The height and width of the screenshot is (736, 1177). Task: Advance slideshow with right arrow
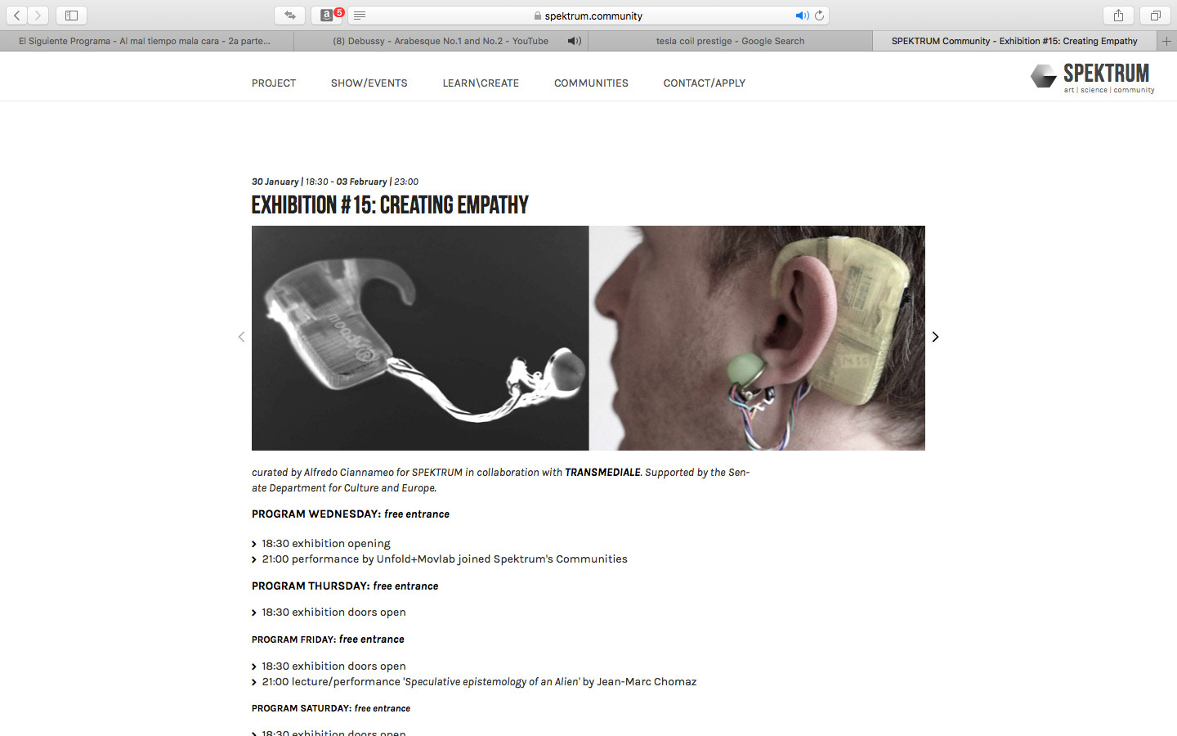[x=935, y=337]
